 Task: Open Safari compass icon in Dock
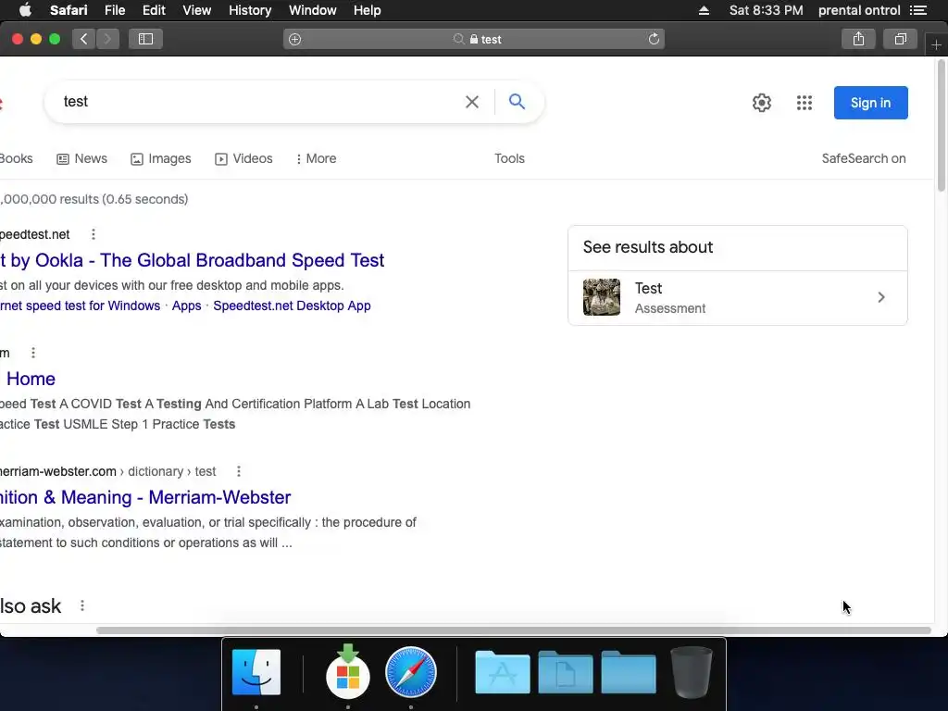(411, 672)
